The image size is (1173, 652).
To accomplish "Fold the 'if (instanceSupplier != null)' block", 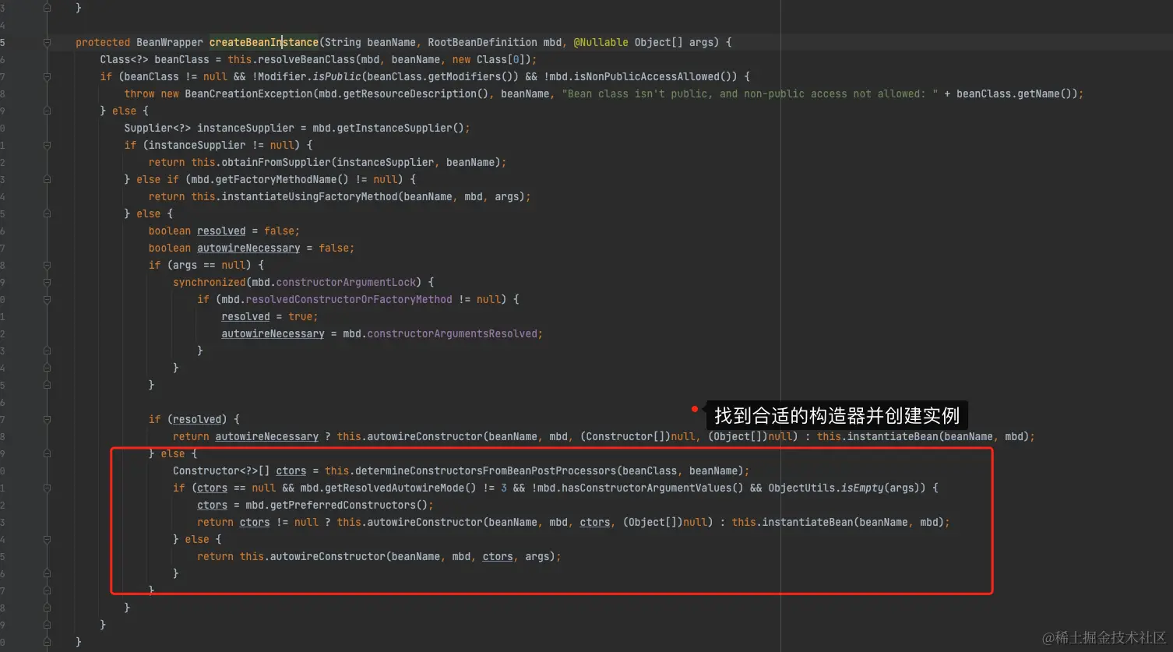I will (x=48, y=145).
